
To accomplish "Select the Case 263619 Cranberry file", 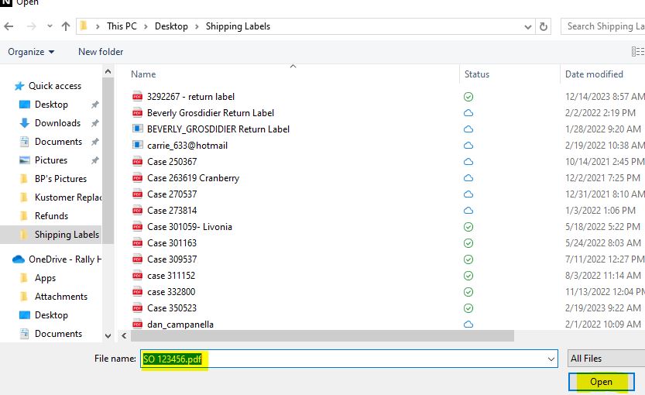I will (x=193, y=178).
